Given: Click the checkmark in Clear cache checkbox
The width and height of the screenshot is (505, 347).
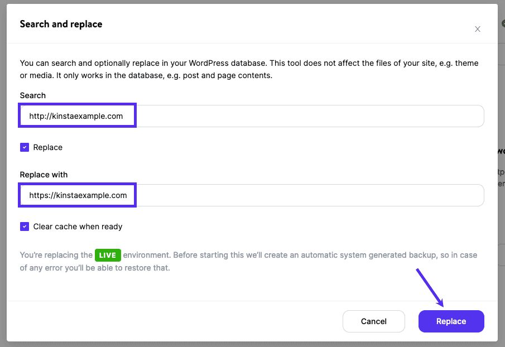Looking at the screenshot, I should pyautogui.click(x=25, y=226).
